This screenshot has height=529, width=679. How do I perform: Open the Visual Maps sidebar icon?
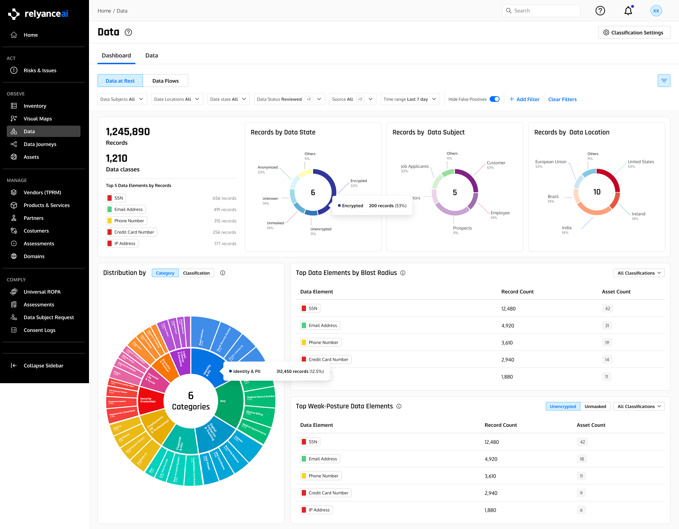click(x=14, y=119)
